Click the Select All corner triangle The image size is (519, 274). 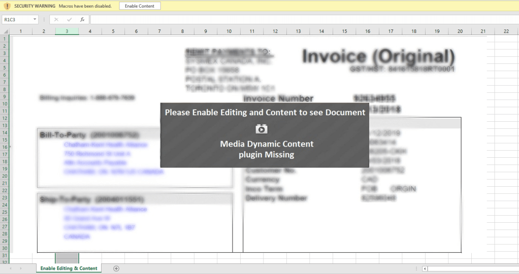coord(5,31)
